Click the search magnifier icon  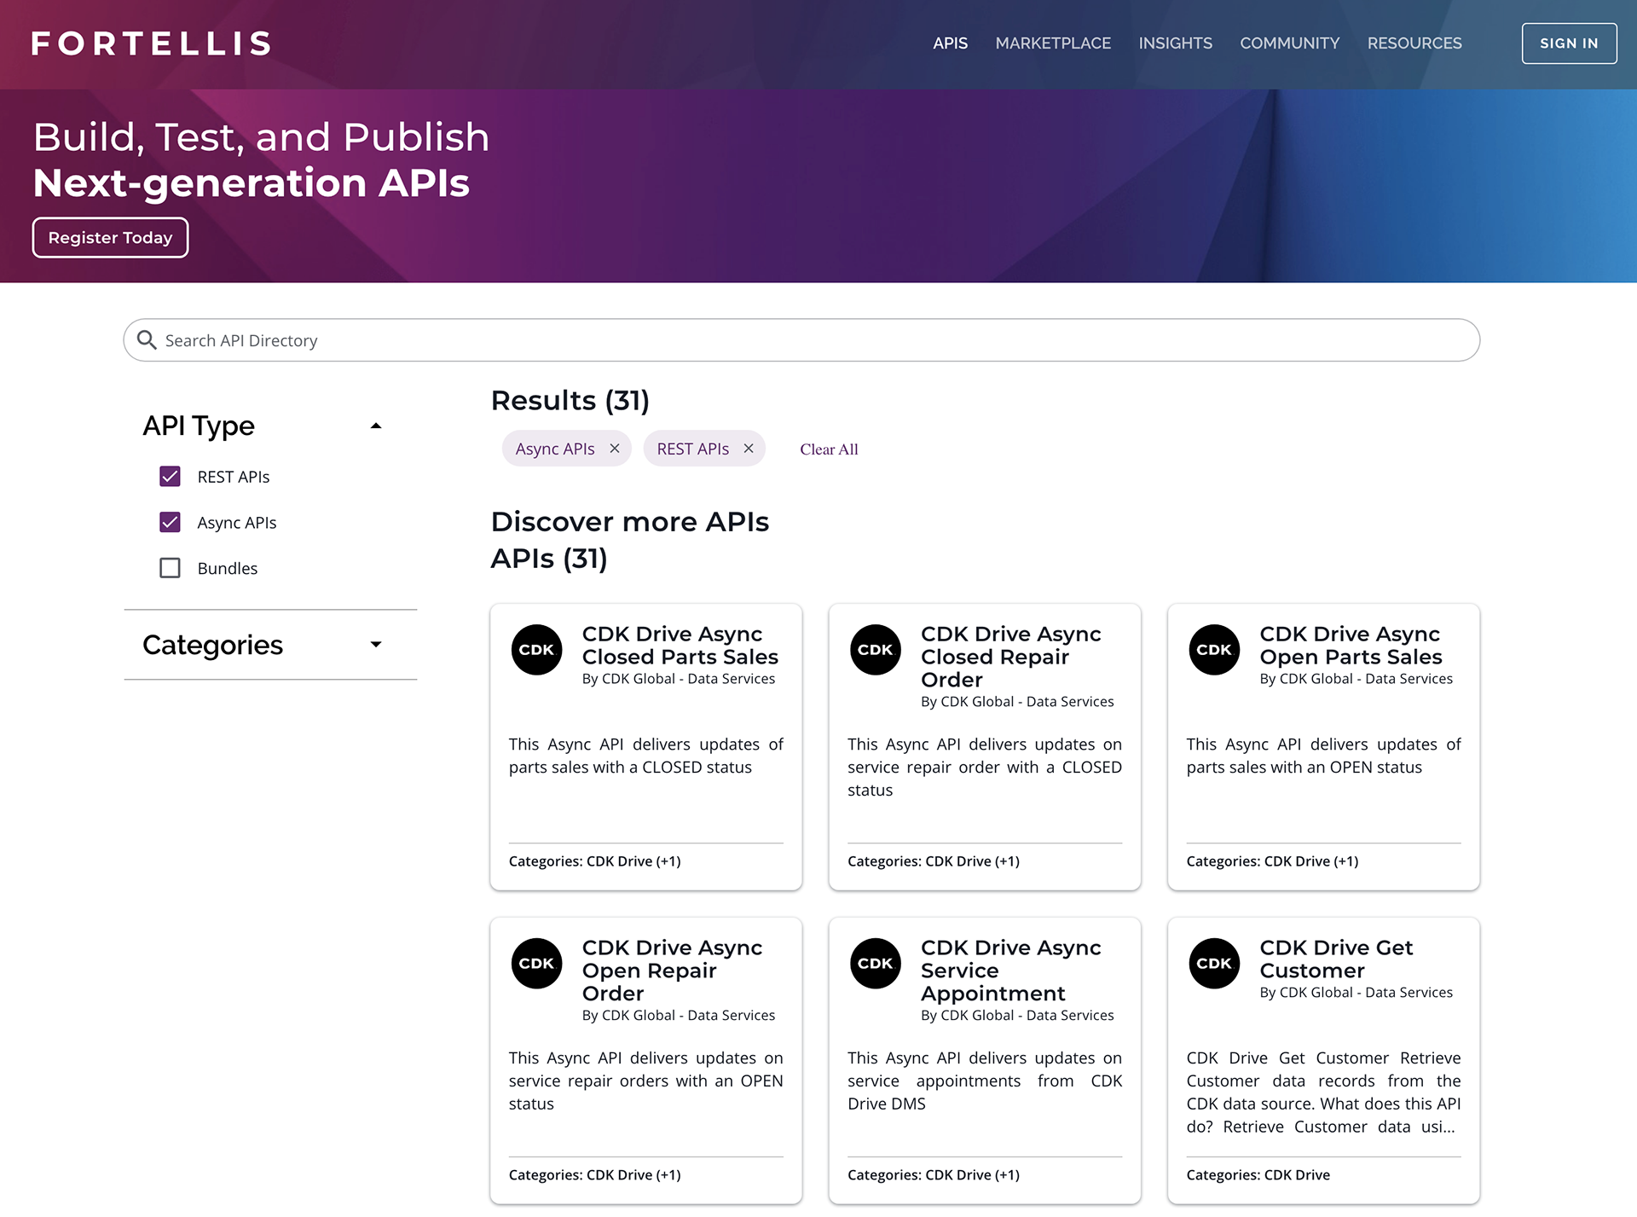(x=147, y=340)
